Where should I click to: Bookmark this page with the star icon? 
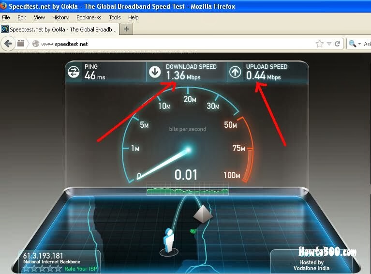pos(320,44)
